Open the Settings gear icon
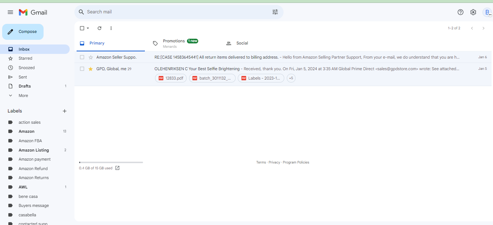493x225 pixels. [473, 12]
